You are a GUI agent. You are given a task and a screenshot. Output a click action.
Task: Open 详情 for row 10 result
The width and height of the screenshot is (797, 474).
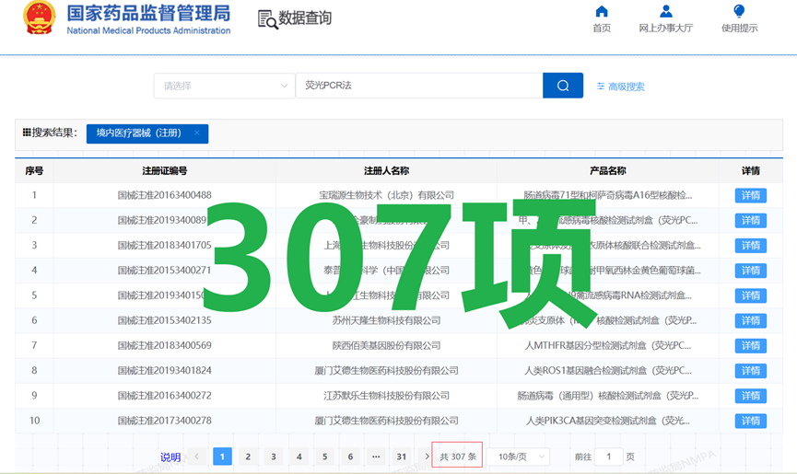point(750,421)
